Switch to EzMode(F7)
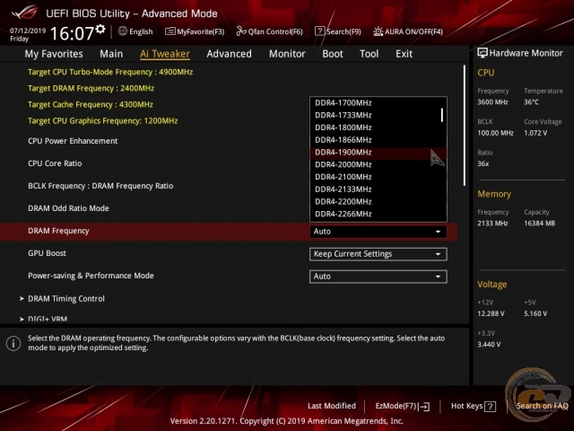Image resolution: width=574 pixels, height=431 pixels. click(403, 406)
